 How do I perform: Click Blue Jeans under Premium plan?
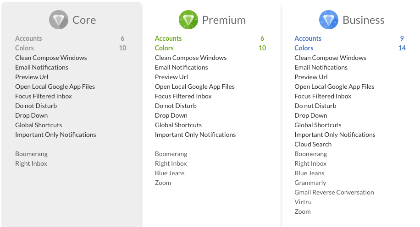(x=170, y=173)
